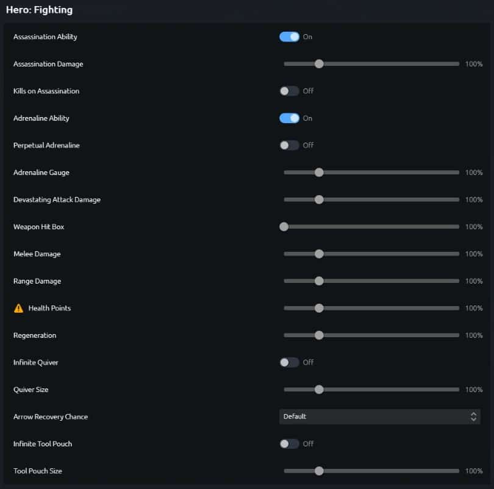Click the Health Points slider handle
The height and width of the screenshot is (489, 494).
point(318,308)
